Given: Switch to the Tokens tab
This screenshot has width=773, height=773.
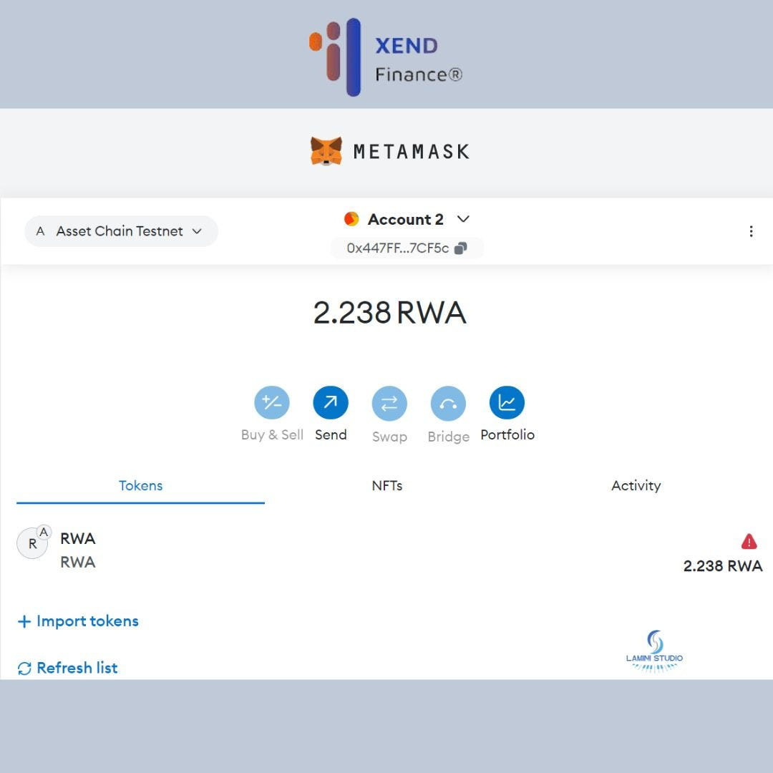Looking at the screenshot, I should 140,485.
